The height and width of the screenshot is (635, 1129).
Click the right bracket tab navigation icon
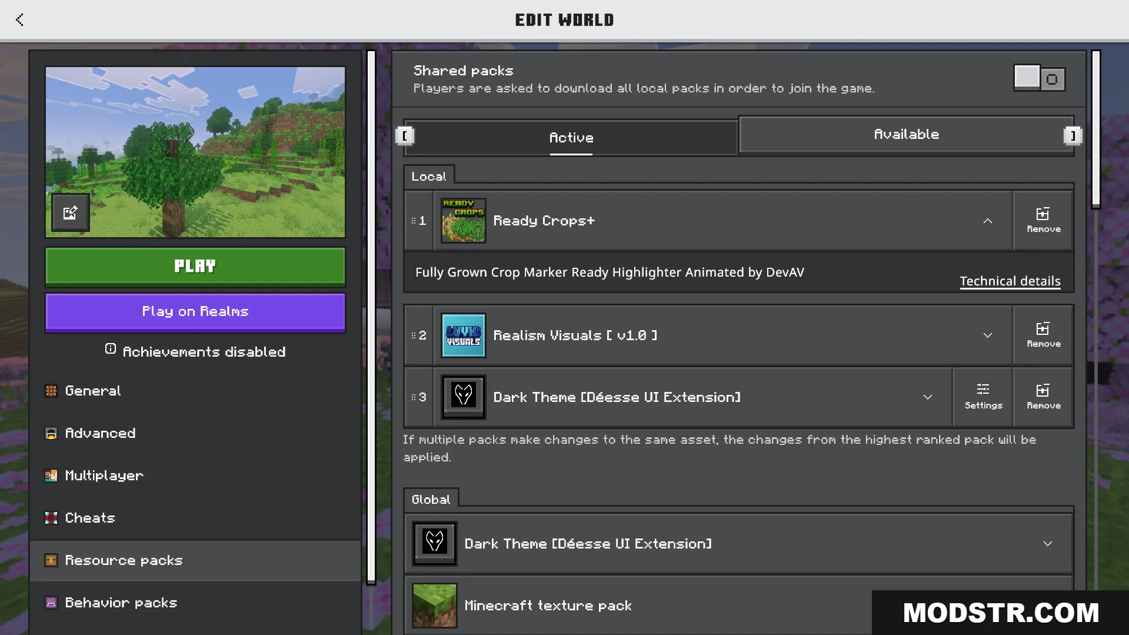[x=1073, y=136]
